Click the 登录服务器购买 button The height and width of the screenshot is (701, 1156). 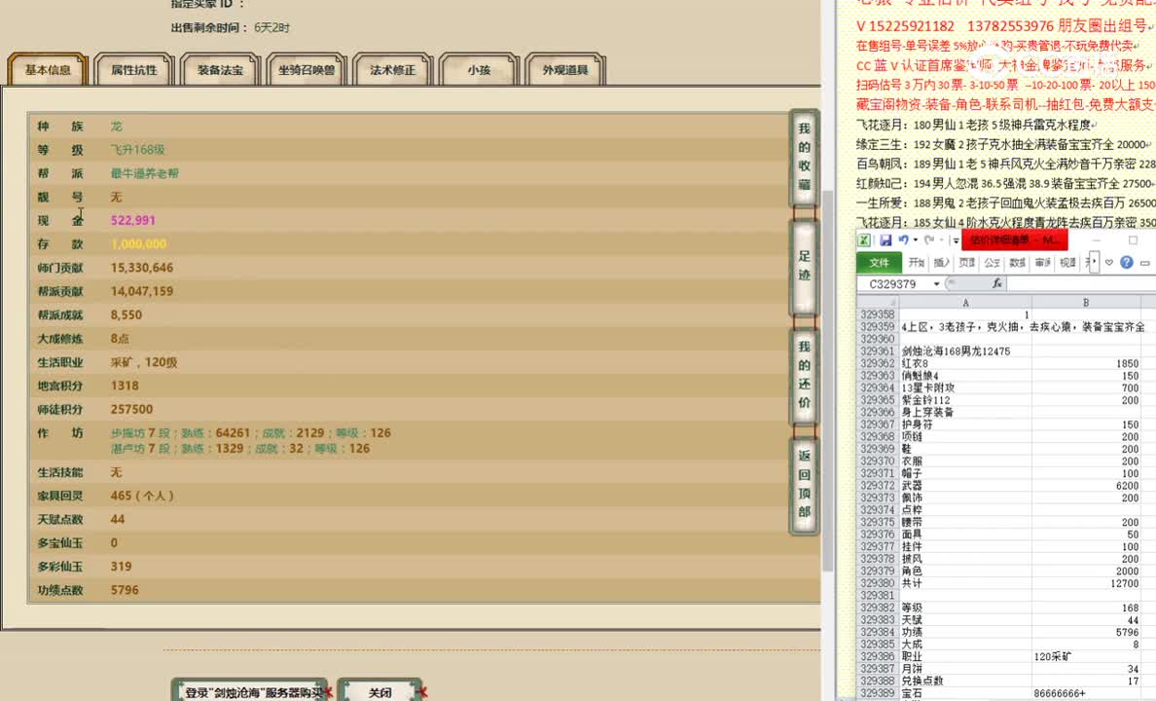[x=251, y=691]
